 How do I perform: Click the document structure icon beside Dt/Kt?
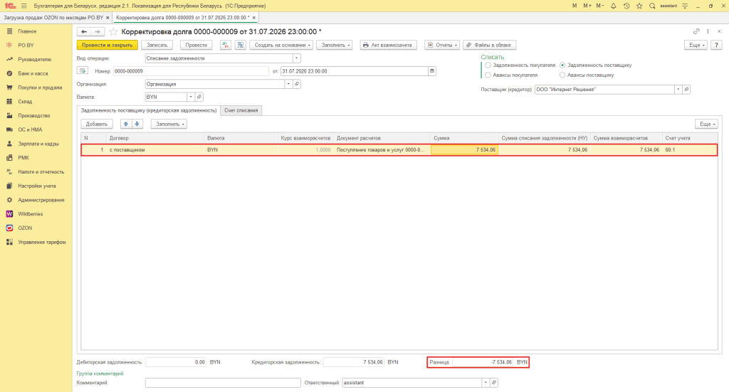point(241,45)
